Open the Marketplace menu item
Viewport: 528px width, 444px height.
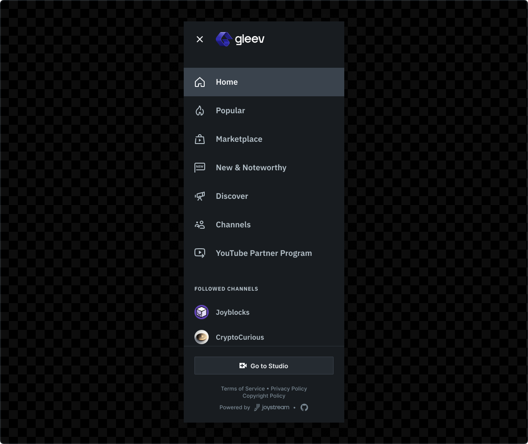[264, 139]
